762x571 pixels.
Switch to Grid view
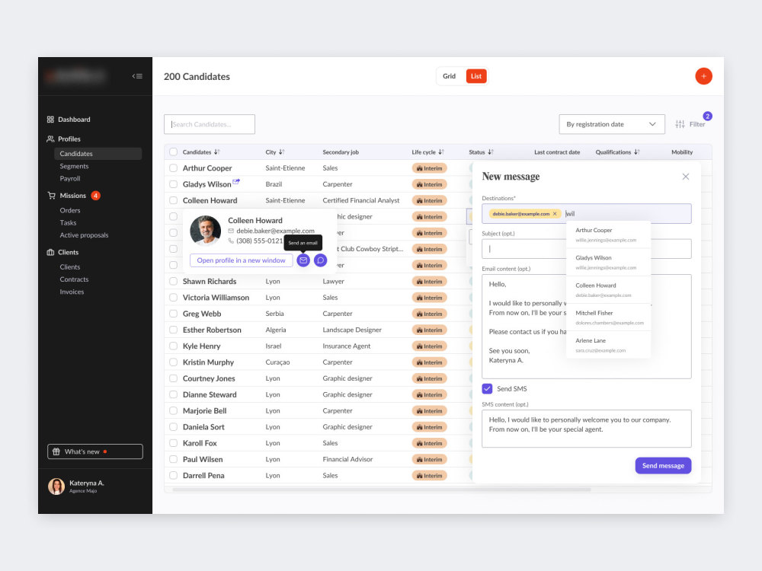point(449,76)
